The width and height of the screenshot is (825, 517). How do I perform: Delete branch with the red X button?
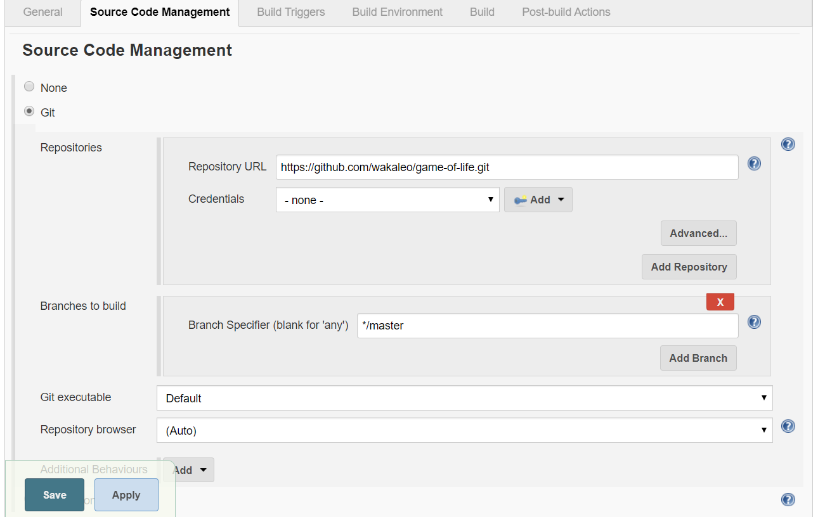pos(720,302)
